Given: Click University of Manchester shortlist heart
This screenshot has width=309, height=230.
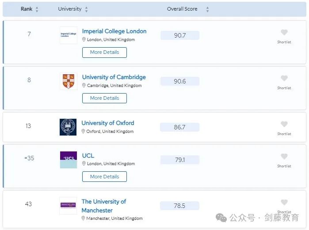Looking at the screenshot, I should 284,203.
